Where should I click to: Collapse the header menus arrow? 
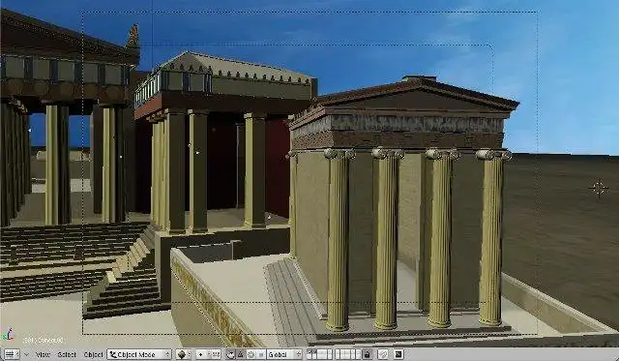pyautogui.click(x=26, y=354)
